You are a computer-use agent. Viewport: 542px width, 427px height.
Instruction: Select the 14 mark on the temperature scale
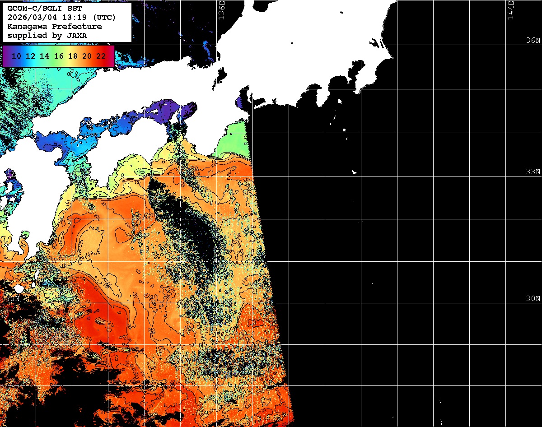point(45,56)
